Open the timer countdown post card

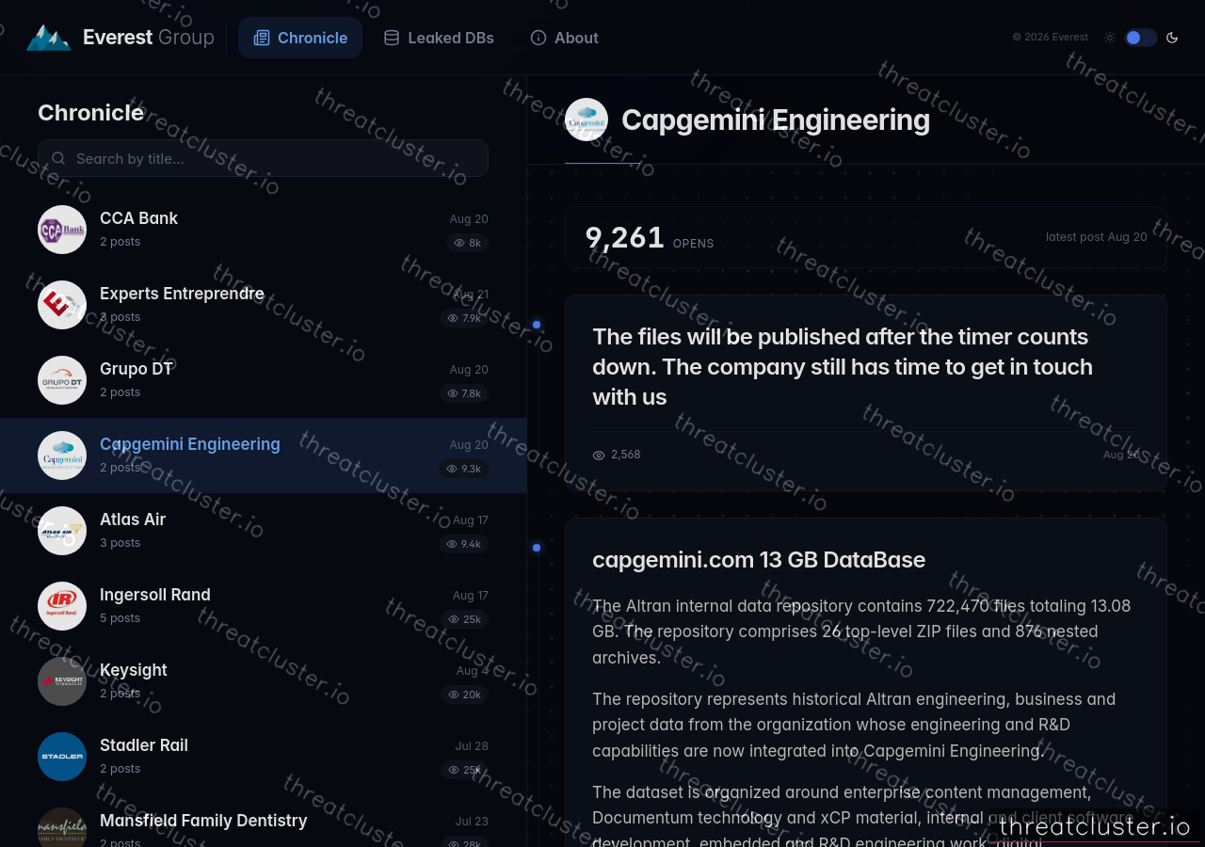click(x=865, y=392)
